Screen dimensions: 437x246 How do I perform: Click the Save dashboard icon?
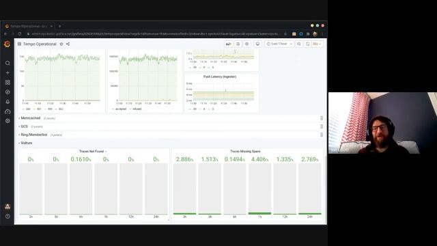[238, 44]
